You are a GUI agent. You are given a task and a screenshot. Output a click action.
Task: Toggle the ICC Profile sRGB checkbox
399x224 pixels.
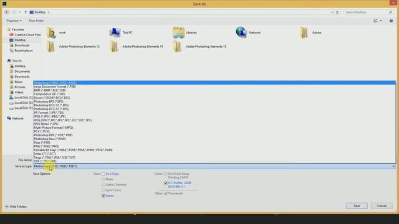166,183
